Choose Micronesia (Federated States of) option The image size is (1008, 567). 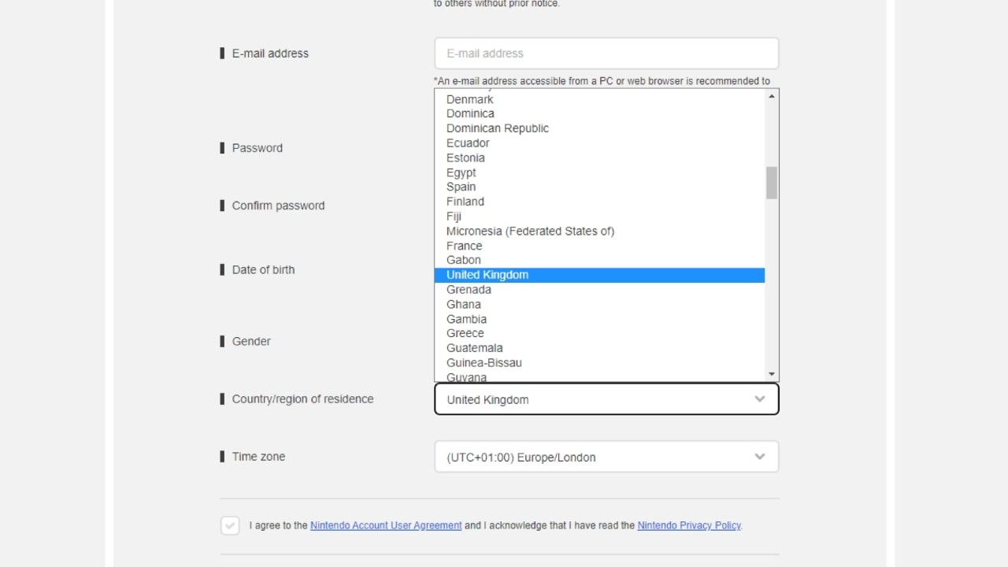(x=530, y=231)
